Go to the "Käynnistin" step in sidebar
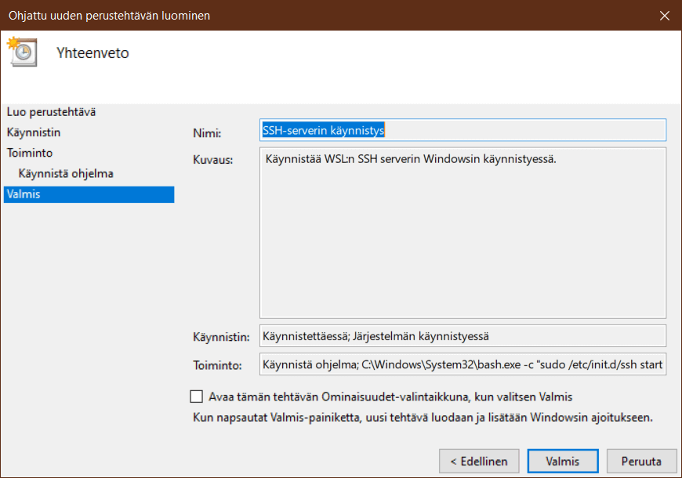 tap(34, 132)
